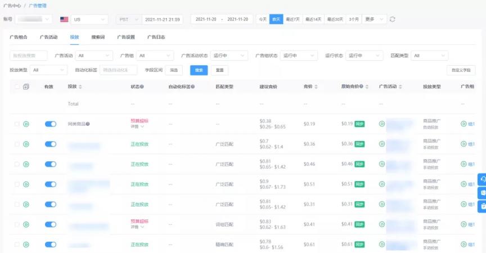The height and width of the screenshot is (253, 486).
Task: Click the US flag icon
Action: pos(64,19)
